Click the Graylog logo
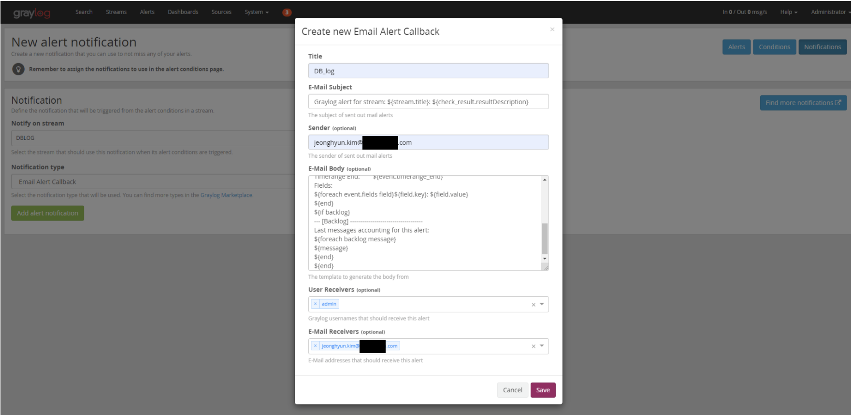851x415 pixels. coord(32,13)
